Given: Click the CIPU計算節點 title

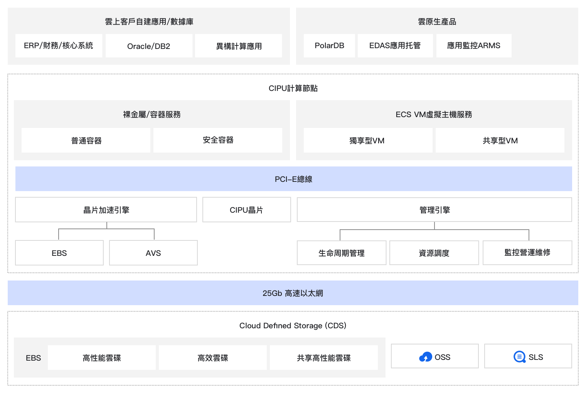Looking at the screenshot, I should [x=293, y=88].
